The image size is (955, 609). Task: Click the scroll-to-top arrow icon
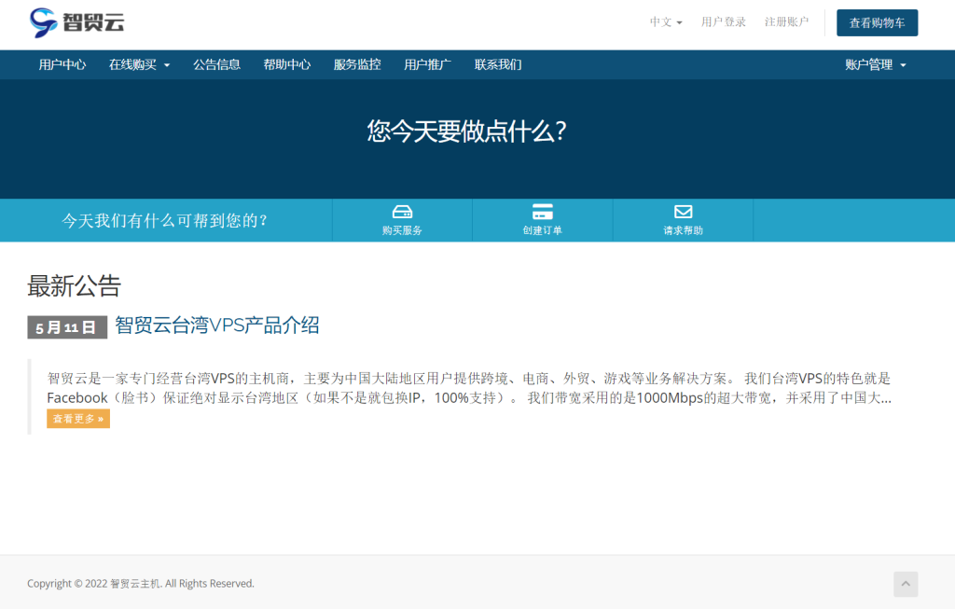pos(906,584)
